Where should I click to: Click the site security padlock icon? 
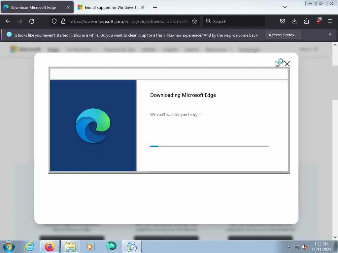click(x=63, y=21)
